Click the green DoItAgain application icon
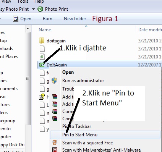The width and height of the screenshot is (162, 152). tap(42, 65)
